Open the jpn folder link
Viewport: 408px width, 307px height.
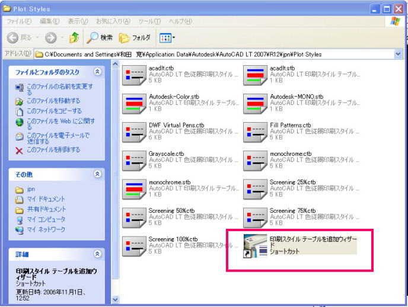(31, 189)
